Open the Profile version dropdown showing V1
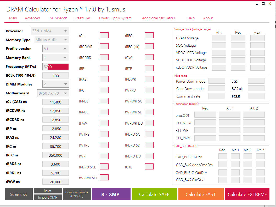The width and height of the screenshot is (276, 207). (x=56, y=49)
